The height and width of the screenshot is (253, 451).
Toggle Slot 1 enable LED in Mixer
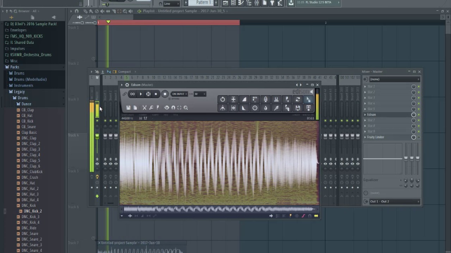pos(419,86)
